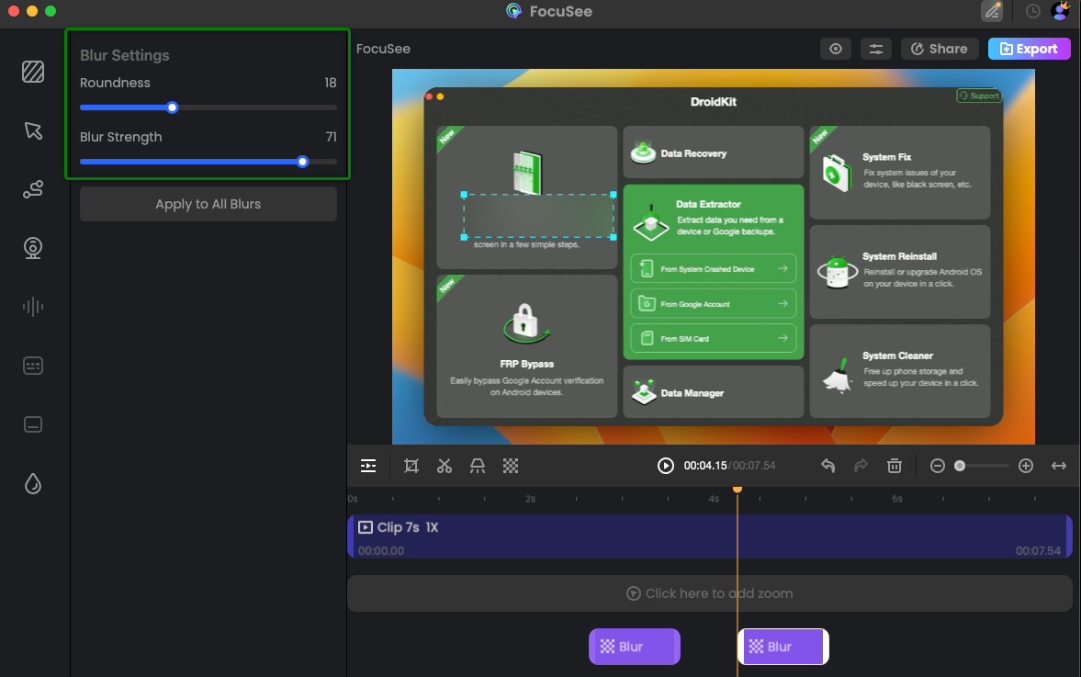
Task: Zoom in the timeline
Action: (1026, 466)
